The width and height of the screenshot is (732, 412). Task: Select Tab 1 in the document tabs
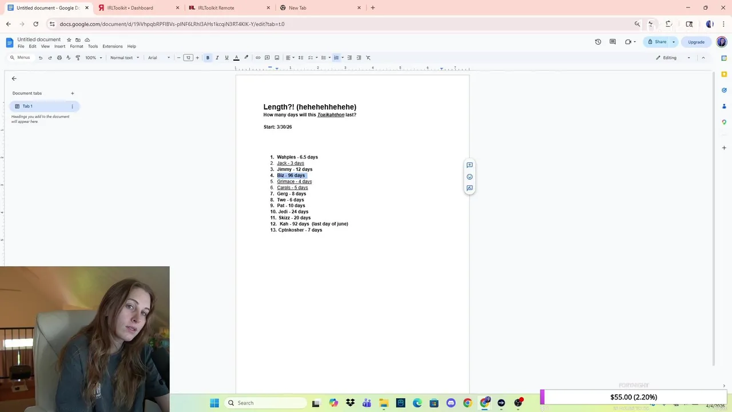[x=43, y=106]
